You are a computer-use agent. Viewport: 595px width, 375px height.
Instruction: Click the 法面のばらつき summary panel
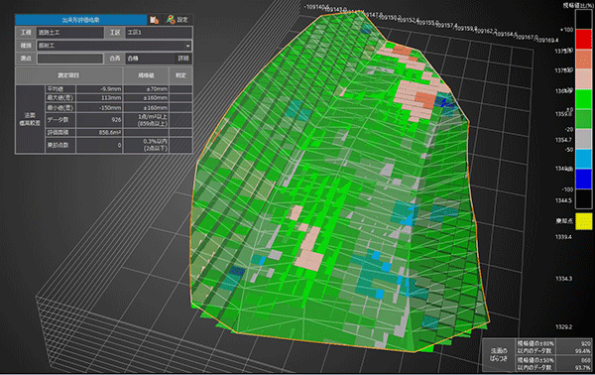pyautogui.click(x=537, y=355)
